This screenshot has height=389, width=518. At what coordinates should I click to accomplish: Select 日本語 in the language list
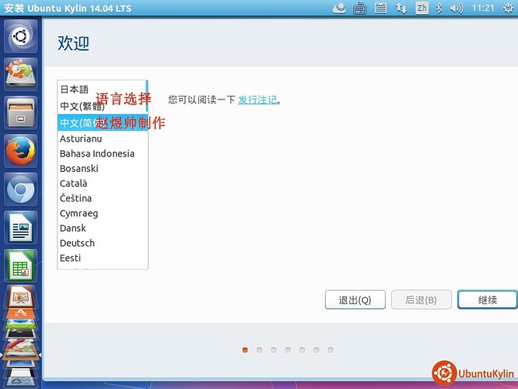click(x=102, y=89)
